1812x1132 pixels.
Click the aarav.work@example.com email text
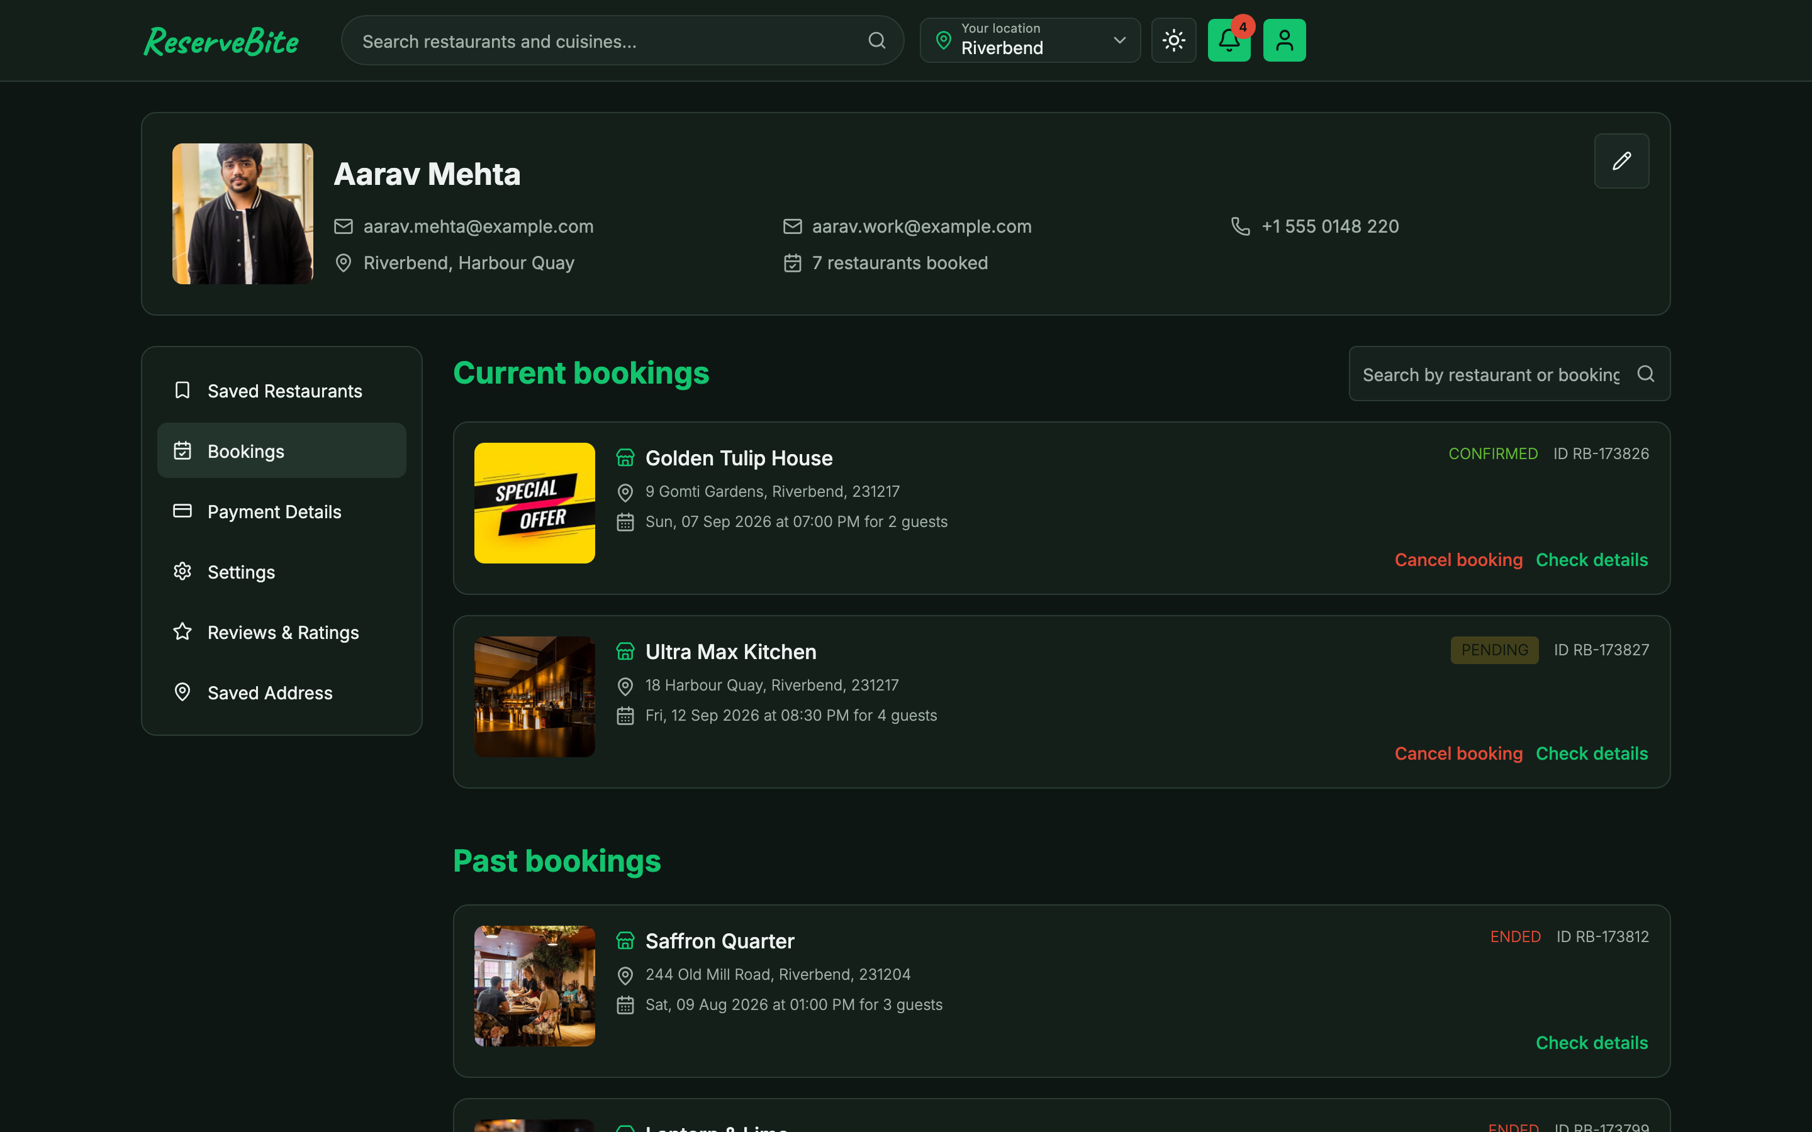pos(922,226)
